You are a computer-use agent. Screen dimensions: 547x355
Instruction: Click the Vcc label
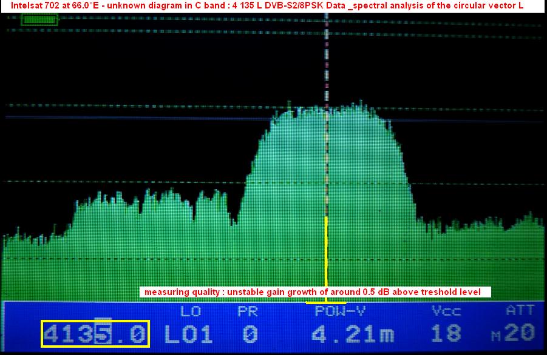coord(446,311)
